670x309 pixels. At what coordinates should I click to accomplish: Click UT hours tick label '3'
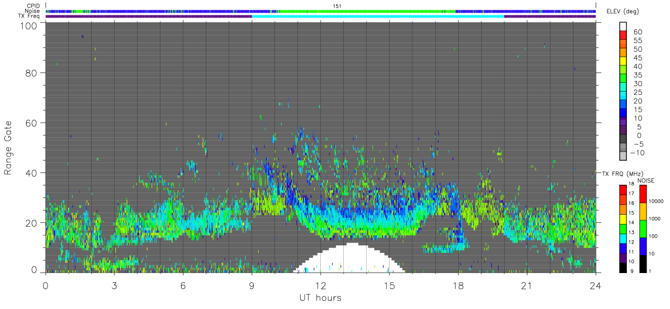(x=115, y=285)
